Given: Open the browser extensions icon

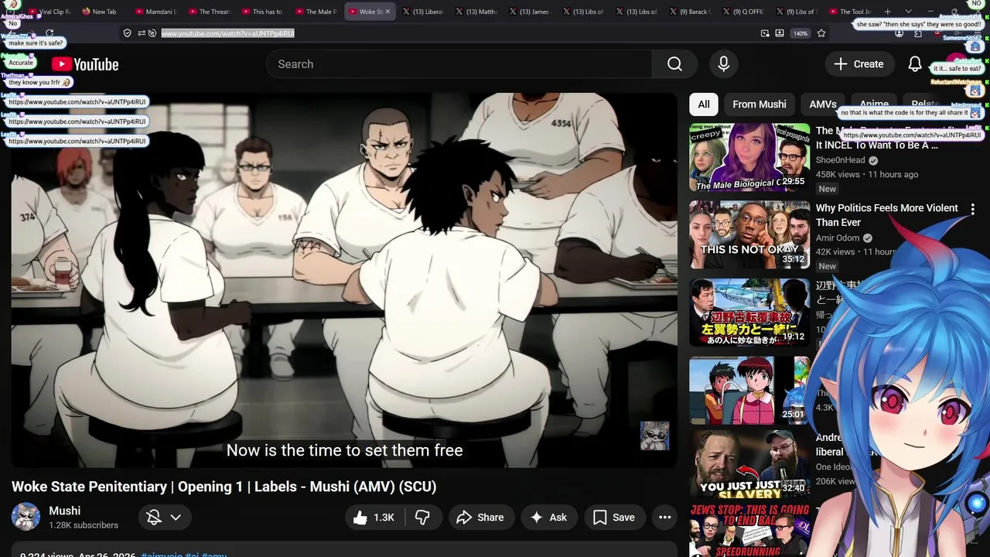Looking at the screenshot, I should click(x=918, y=33).
